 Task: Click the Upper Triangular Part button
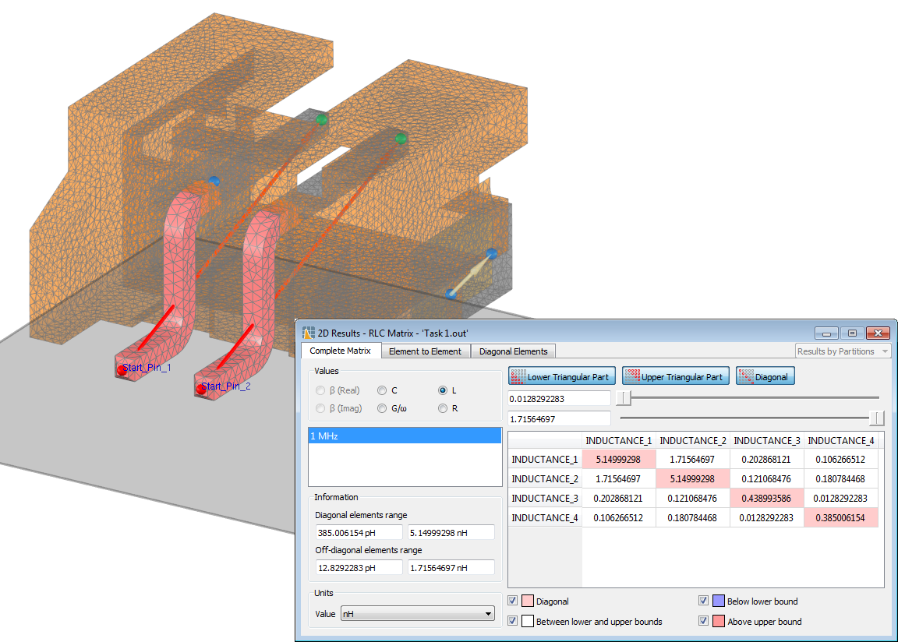click(x=675, y=377)
